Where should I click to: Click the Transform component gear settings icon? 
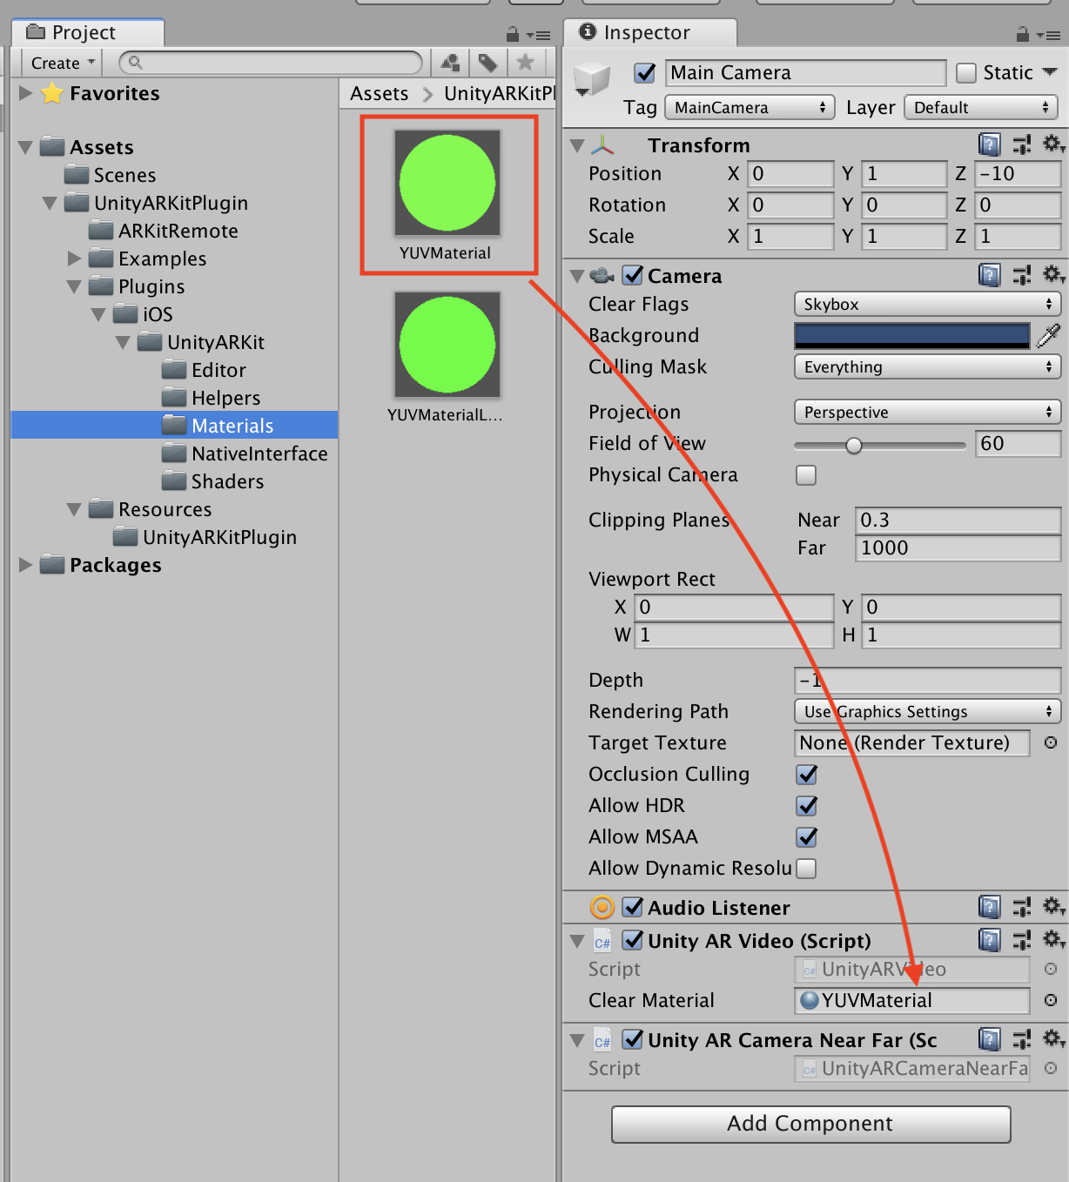[1052, 144]
